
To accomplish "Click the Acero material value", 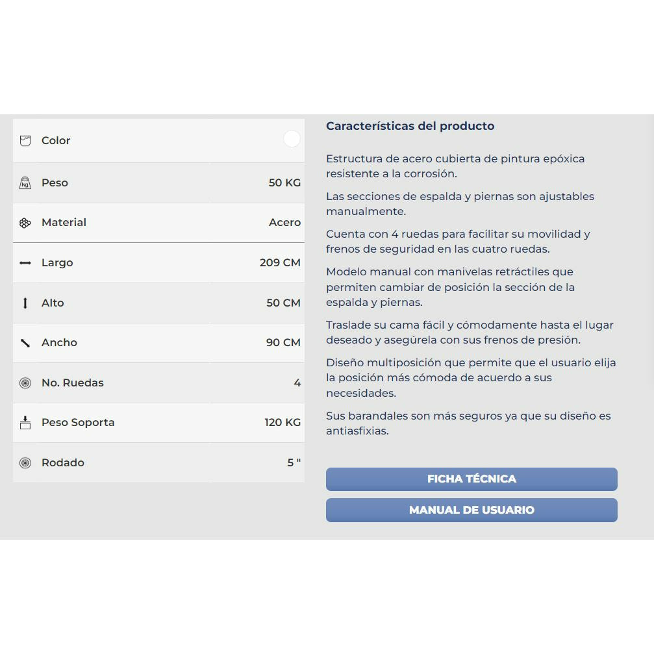I will tap(284, 223).
